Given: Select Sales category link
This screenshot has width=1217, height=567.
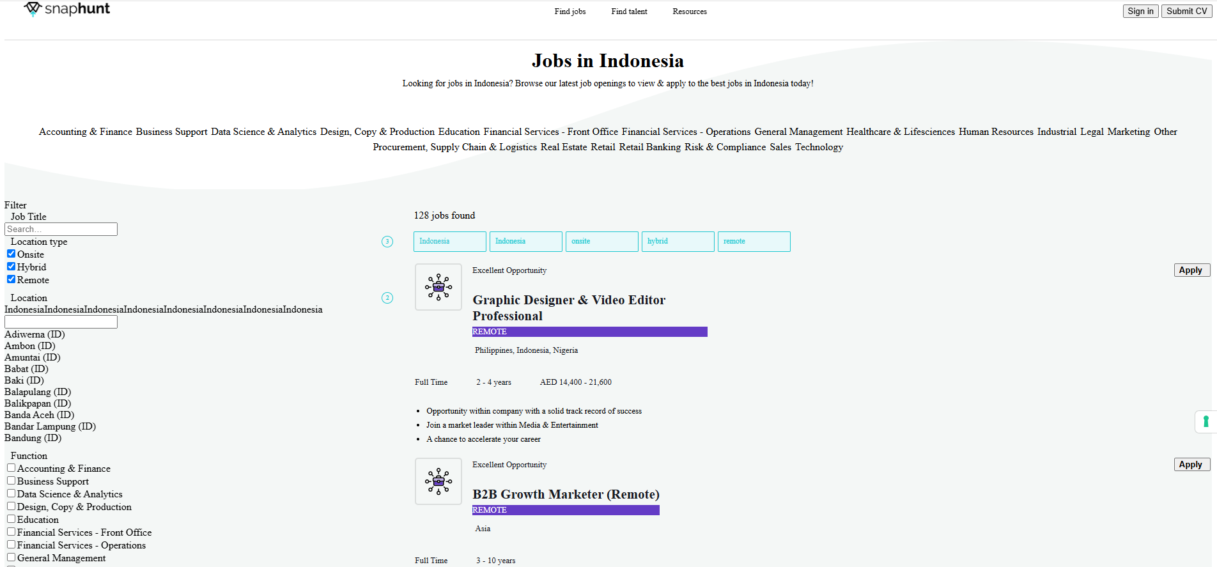Looking at the screenshot, I should tap(780, 147).
